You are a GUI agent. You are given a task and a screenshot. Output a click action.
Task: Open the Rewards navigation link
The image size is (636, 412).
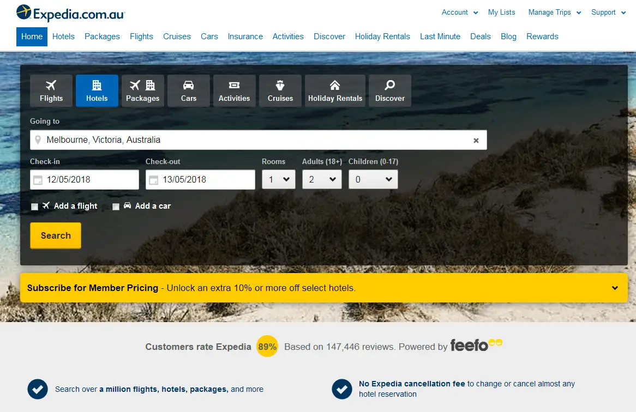542,37
